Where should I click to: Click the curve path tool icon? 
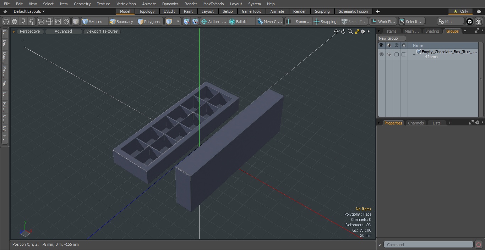coord(32,22)
